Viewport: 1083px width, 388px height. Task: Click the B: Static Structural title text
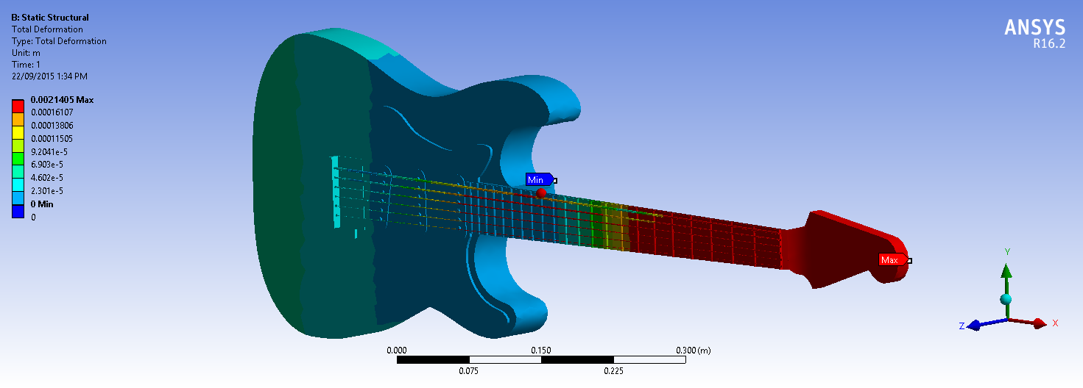click(x=50, y=18)
